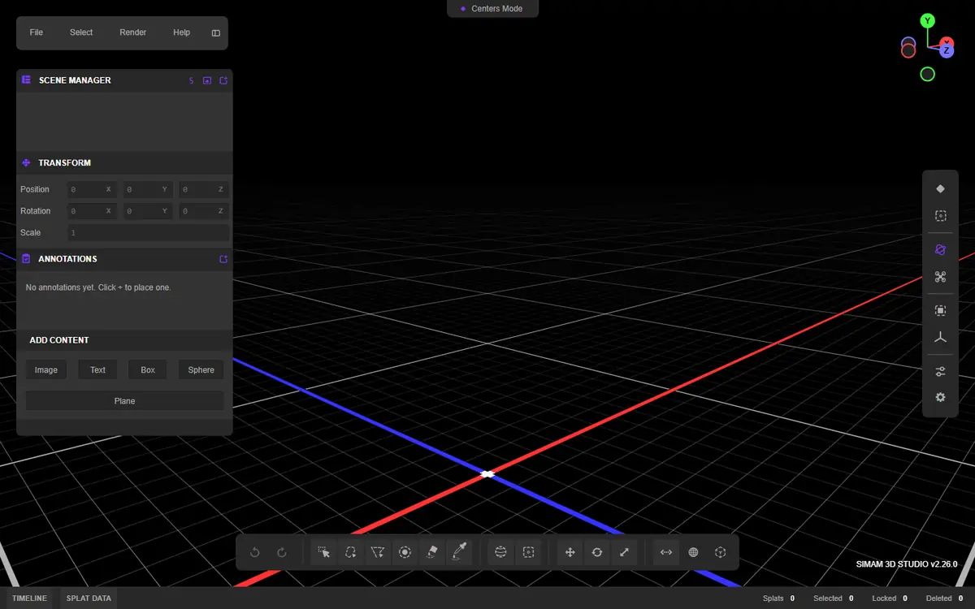Click the Scale input field
Screen dimensions: 975x609
click(x=149, y=233)
